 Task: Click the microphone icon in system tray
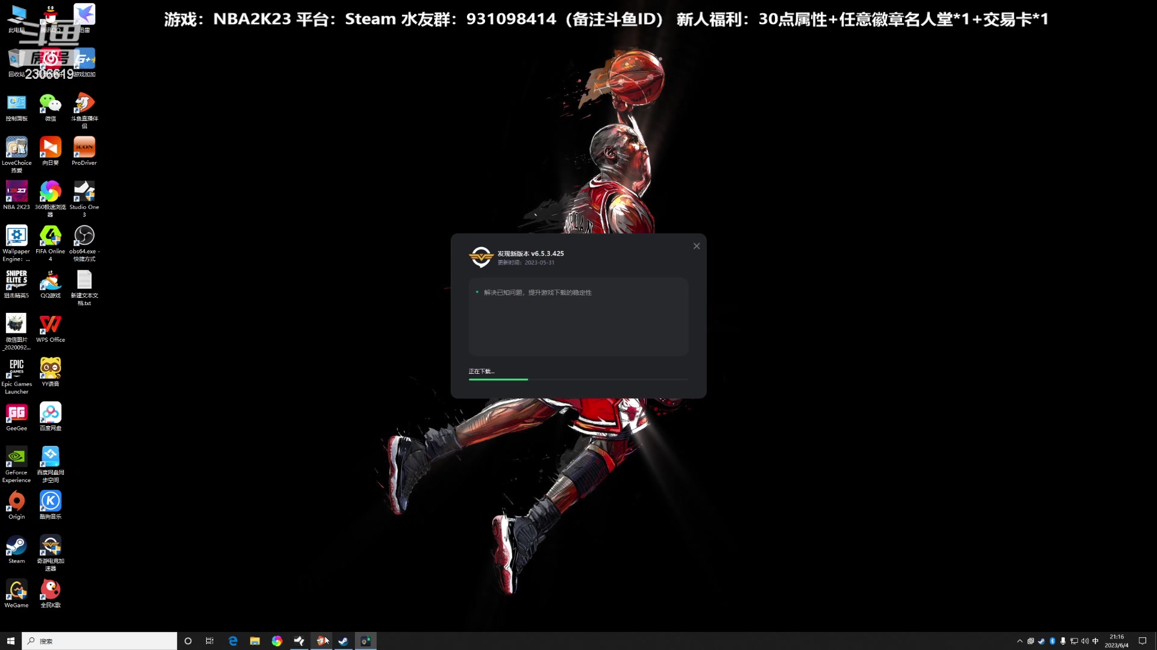tap(1063, 641)
